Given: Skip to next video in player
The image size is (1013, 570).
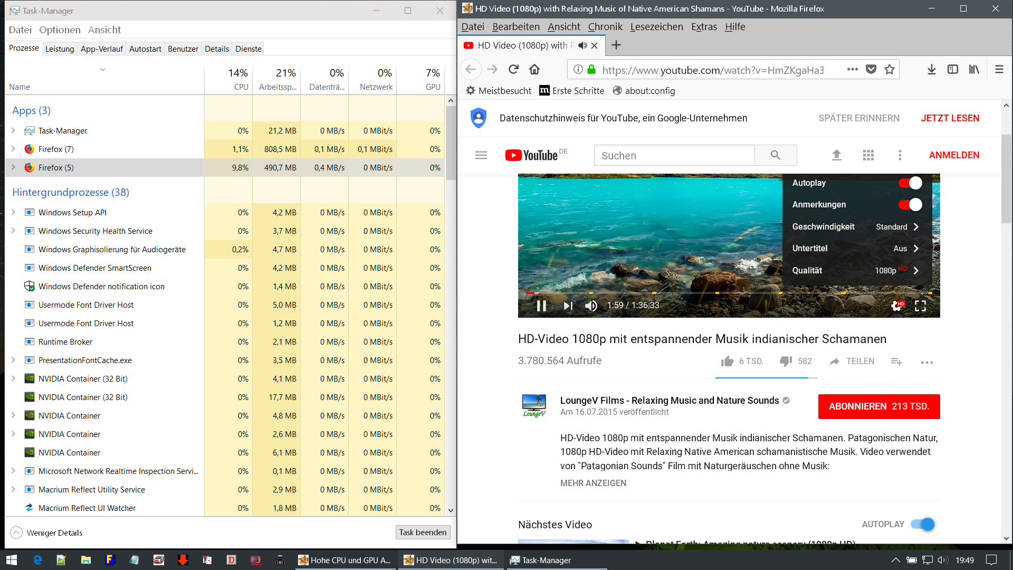Looking at the screenshot, I should [568, 306].
